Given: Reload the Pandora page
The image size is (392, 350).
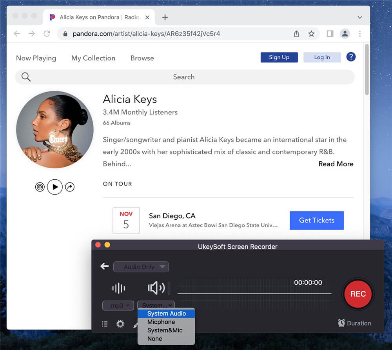Looking at the screenshot, I should tap(47, 33).
